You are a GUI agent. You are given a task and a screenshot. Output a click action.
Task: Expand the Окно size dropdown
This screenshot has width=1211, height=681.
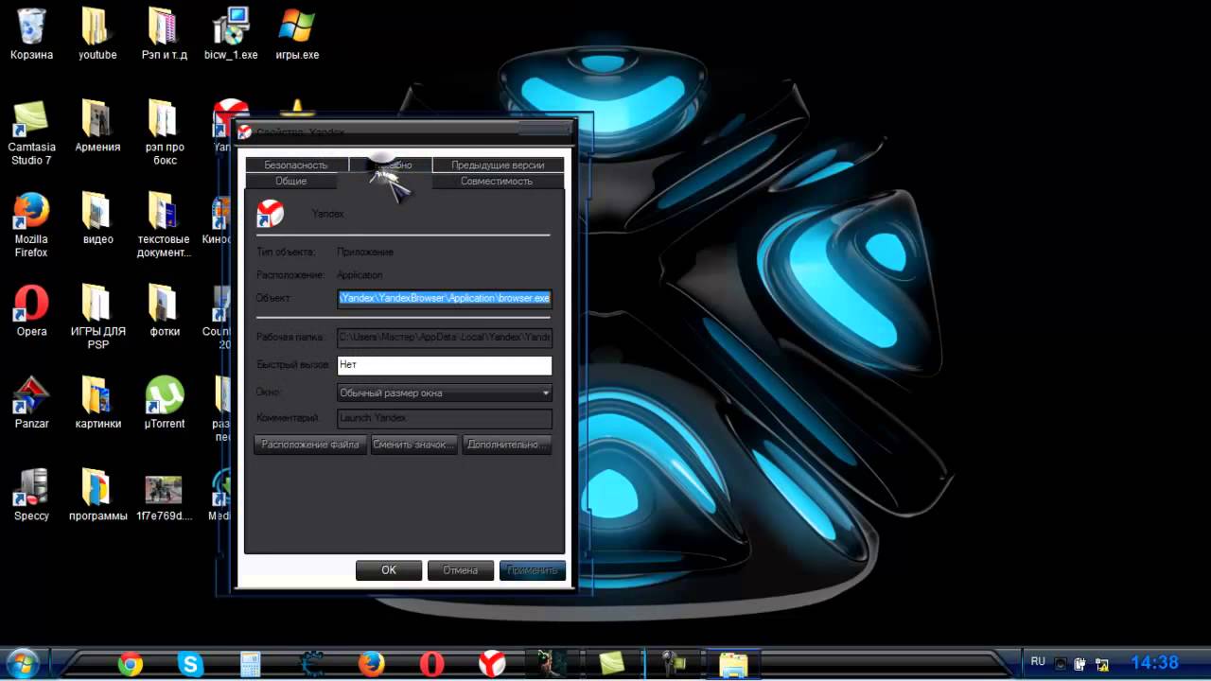tap(445, 393)
